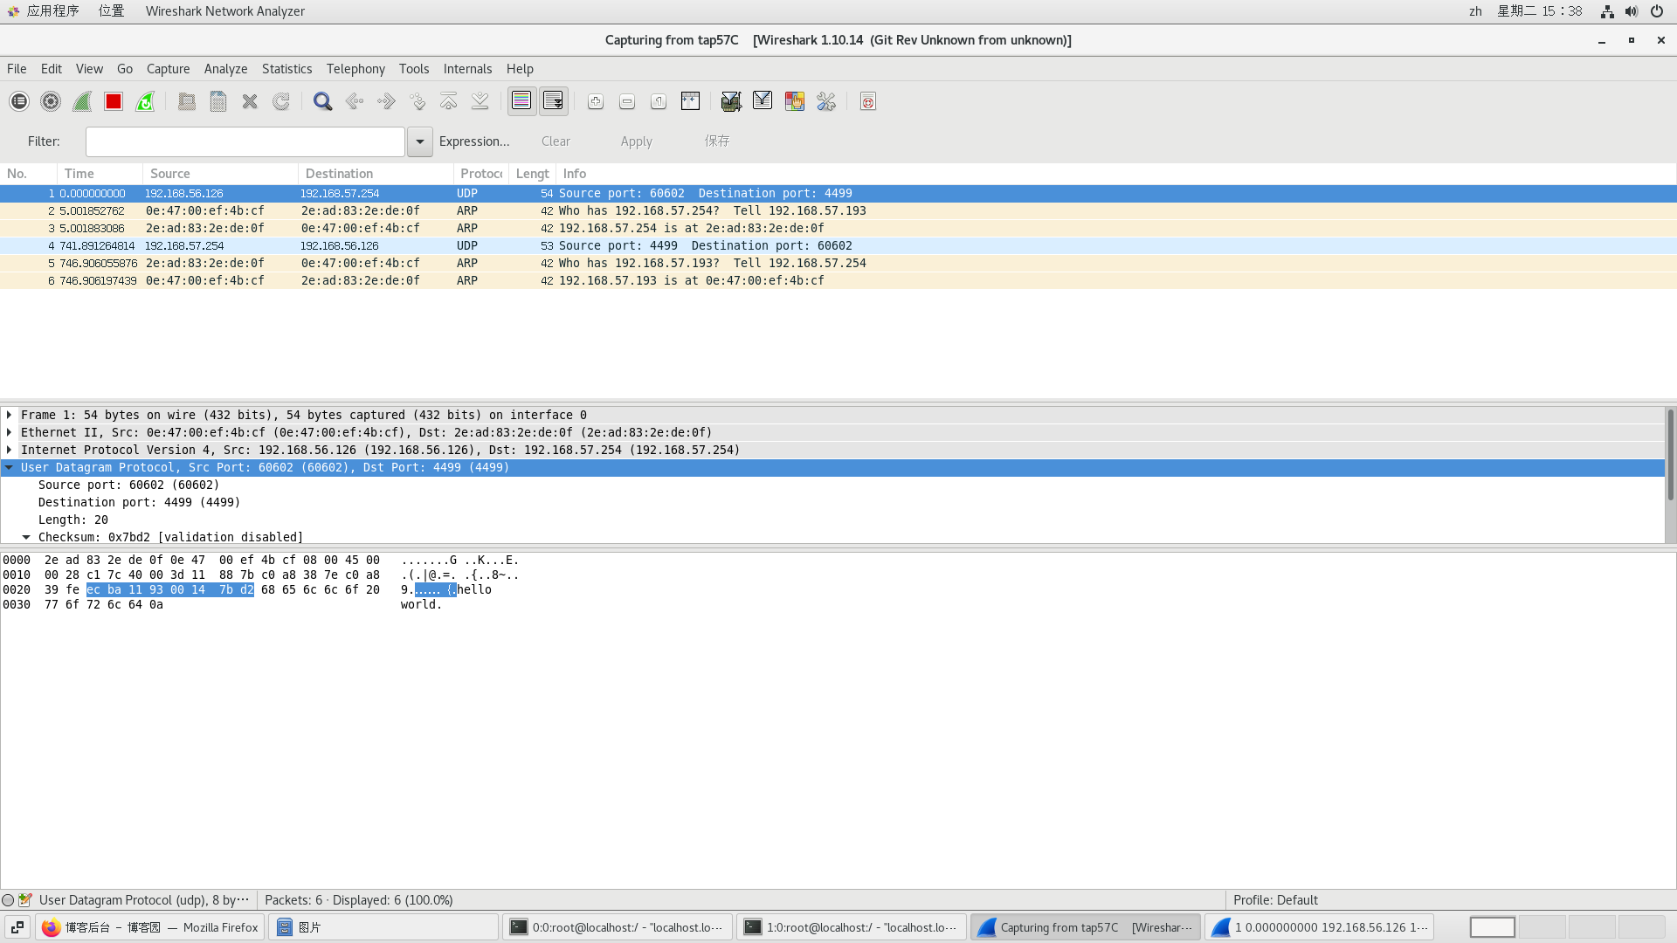Image resolution: width=1677 pixels, height=943 pixels.
Task: Click go to packet number icon
Action: (x=418, y=101)
